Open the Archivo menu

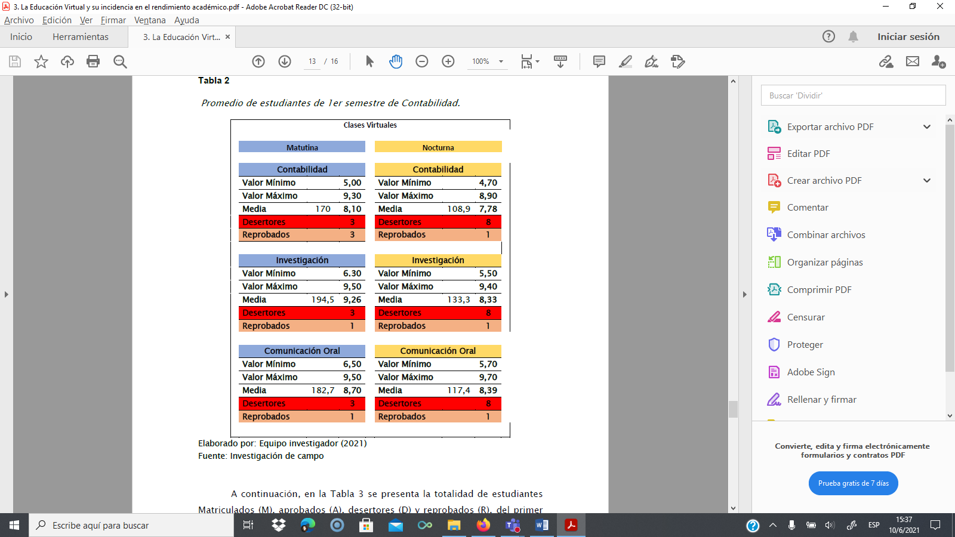(x=19, y=20)
